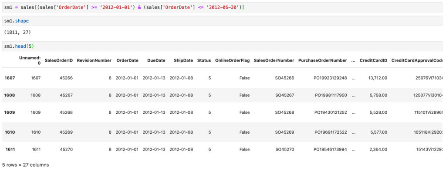Select the sm1.head(5) code cell
446x171 pixels.
(222, 46)
